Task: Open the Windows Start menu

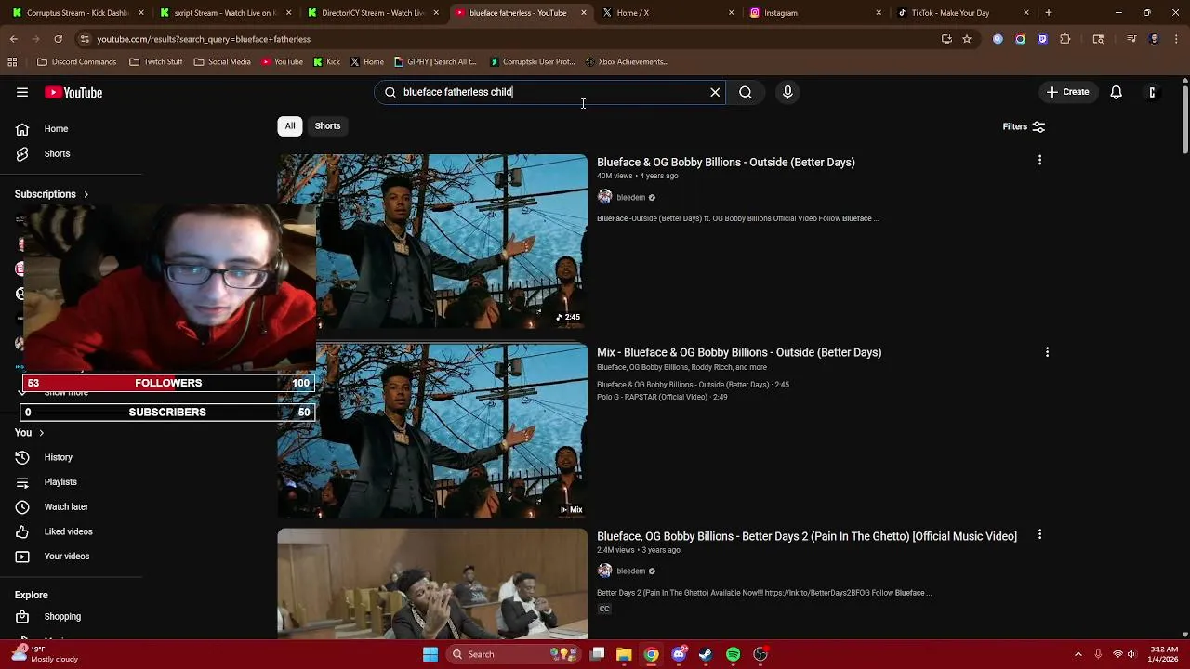Action: point(430,654)
